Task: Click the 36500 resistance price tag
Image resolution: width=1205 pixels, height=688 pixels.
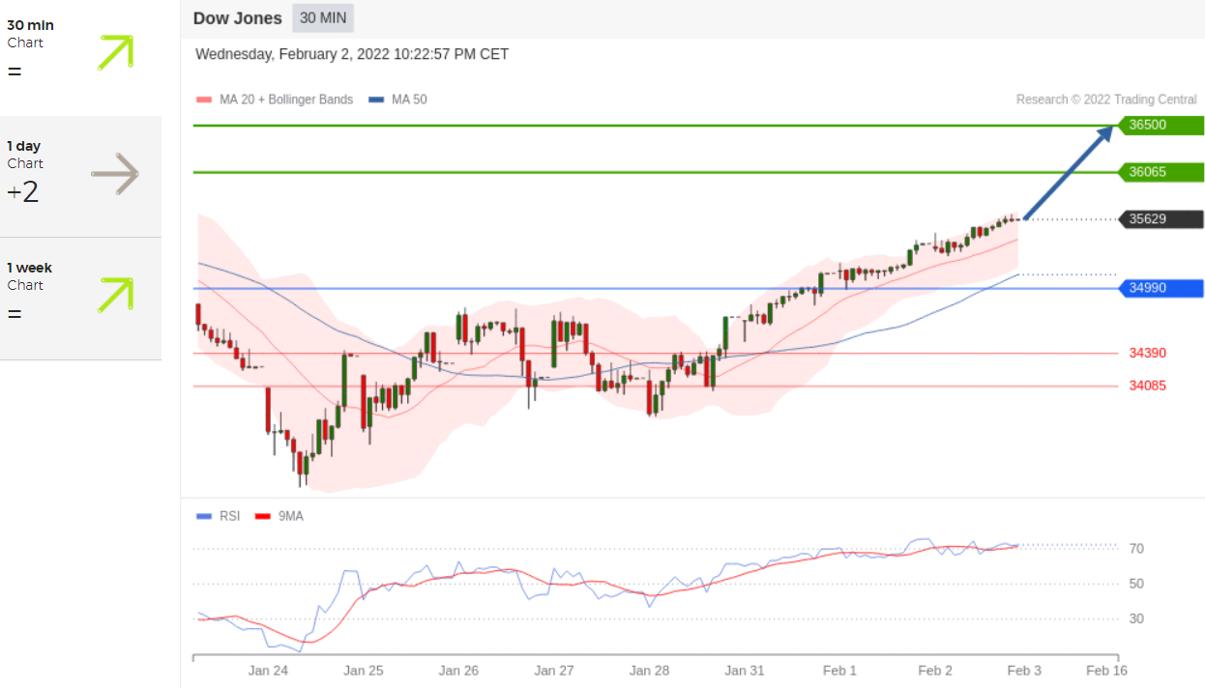Action: coord(1161,125)
